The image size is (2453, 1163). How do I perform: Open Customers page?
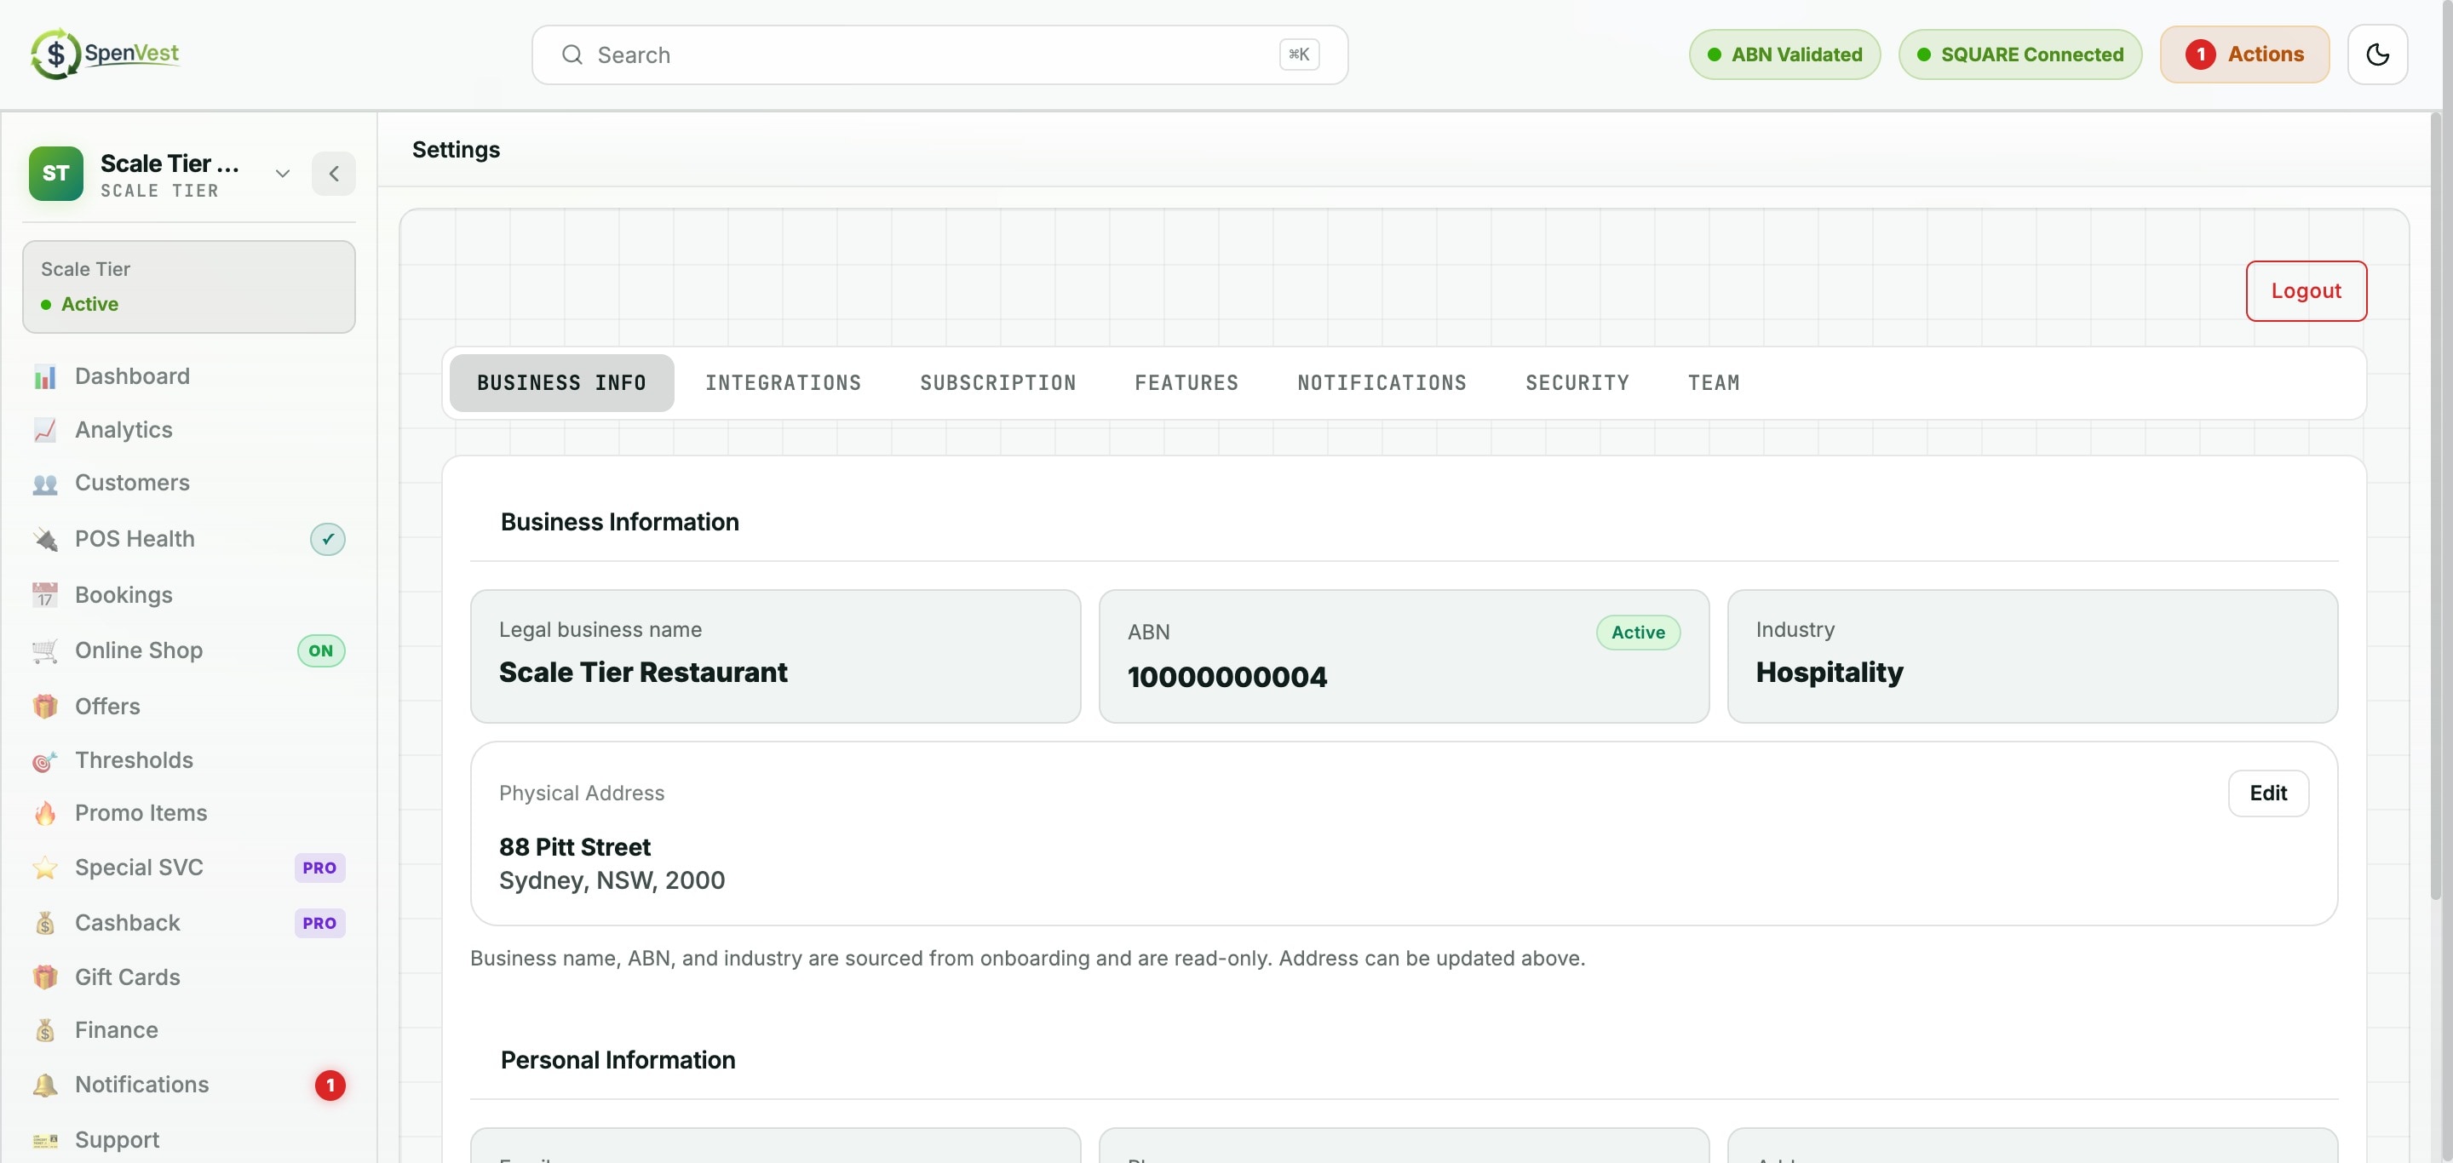pyautogui.click(x=188, y=484)
